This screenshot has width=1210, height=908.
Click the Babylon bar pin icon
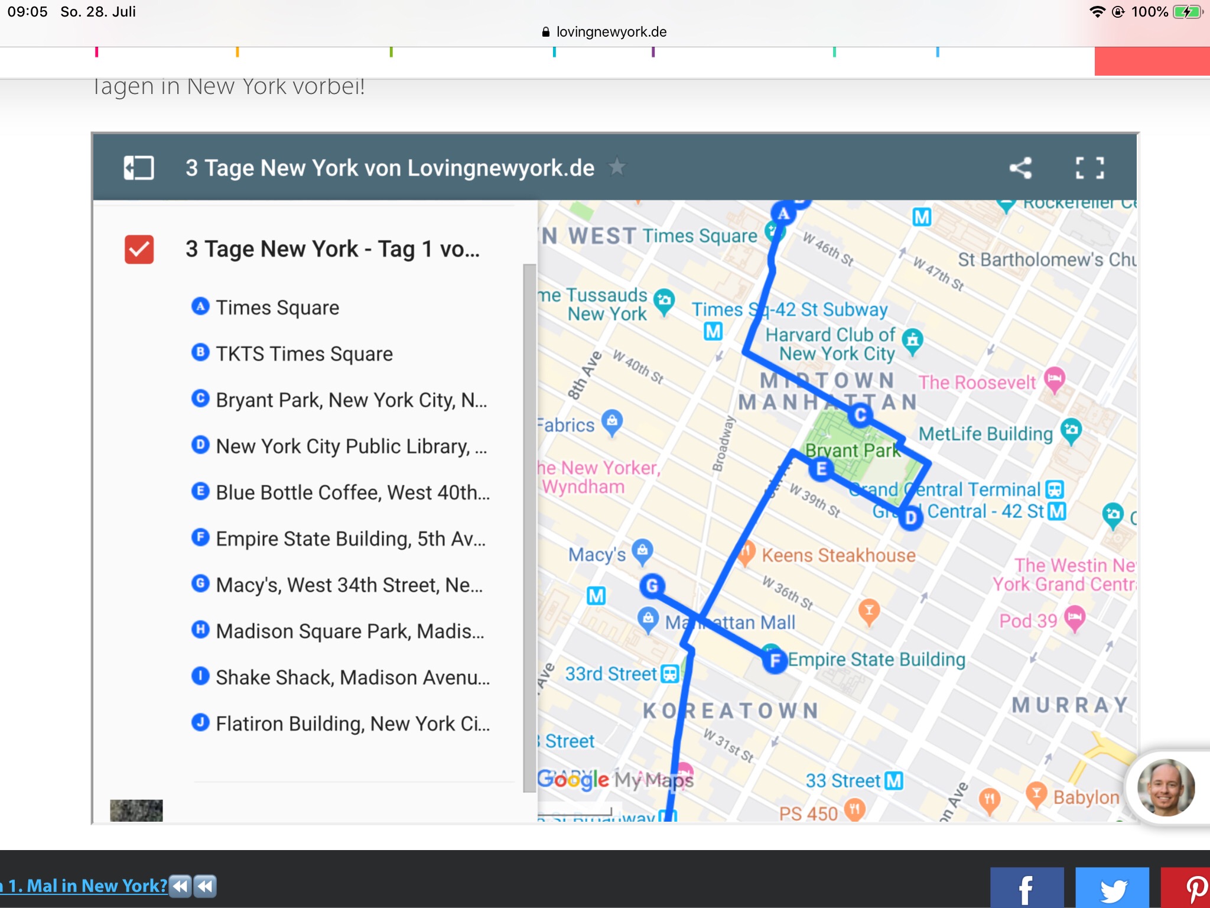tap(1036, 795)
